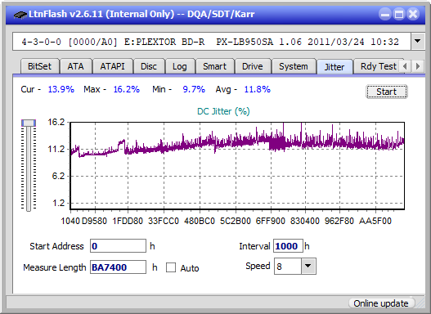Viewport: 431px width, 314px height.
Task: Click the Measure Length input field
Action: coord(119,267)
